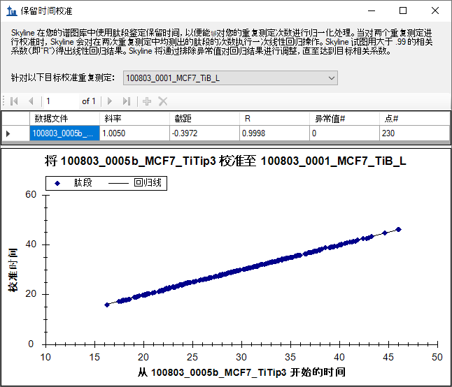Open target replicate dropdown 100803_0001_MCF7_TiB_L

click(x=230, y=78)
